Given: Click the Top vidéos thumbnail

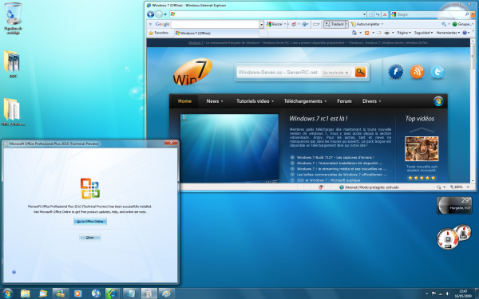Looking at the screenshot, I should point(422,148).
